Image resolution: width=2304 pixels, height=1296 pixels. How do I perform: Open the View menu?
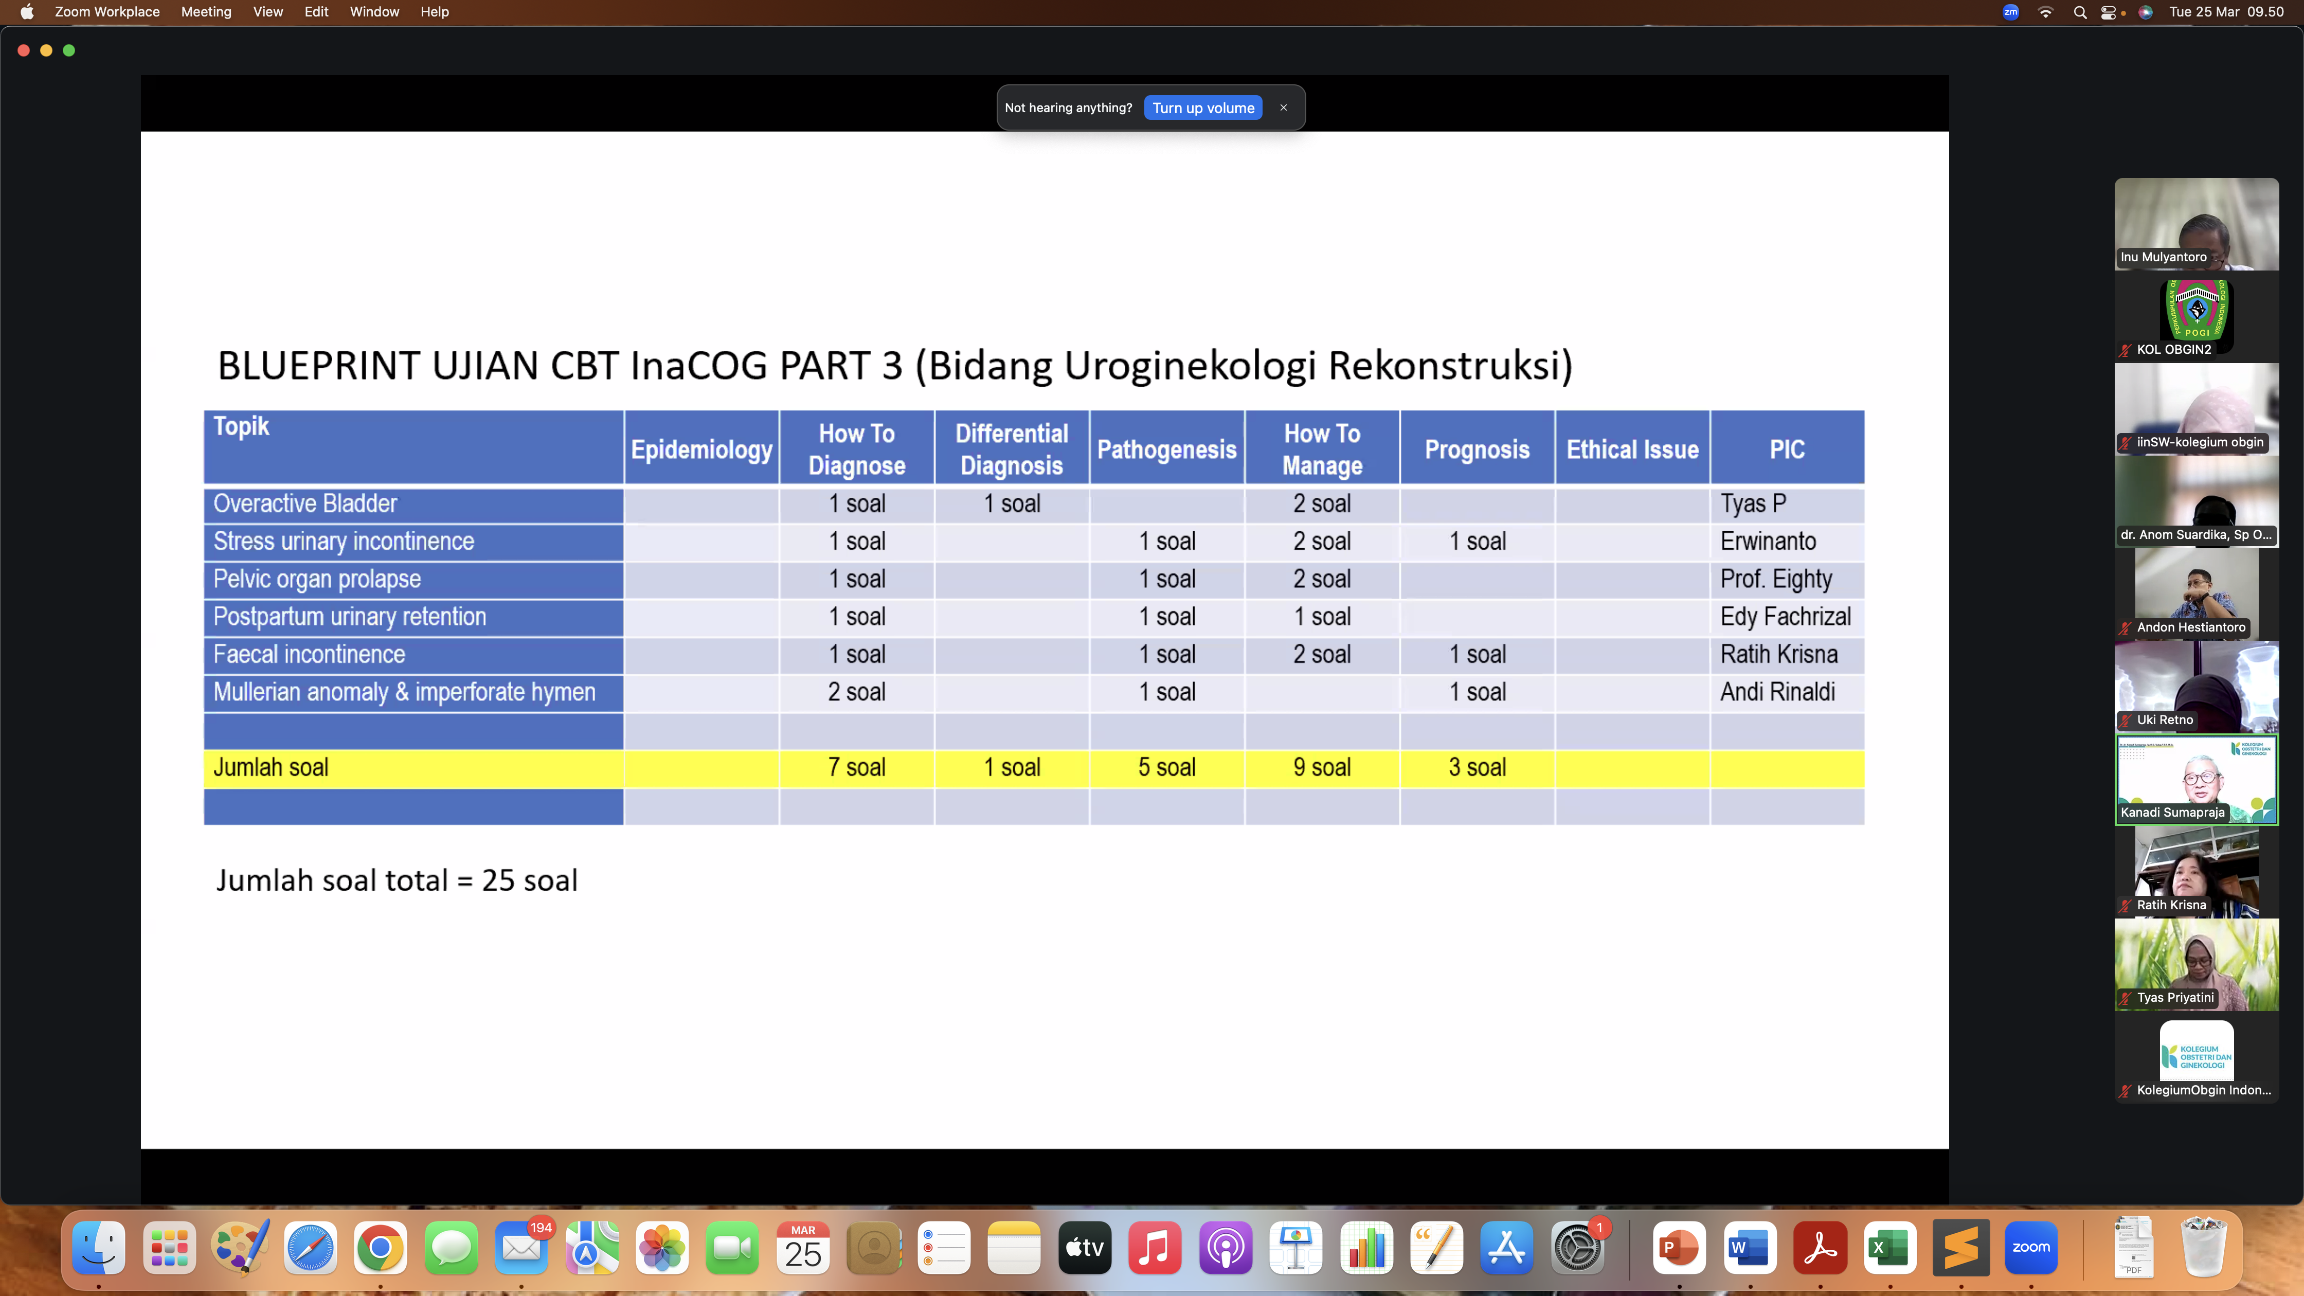[x=267, y=12]
